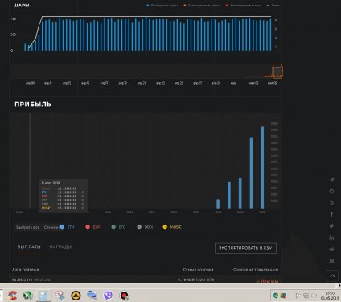The image size is (341, 302).
Task: Toggle the red invalid shares legend
Action: point(243,6)
